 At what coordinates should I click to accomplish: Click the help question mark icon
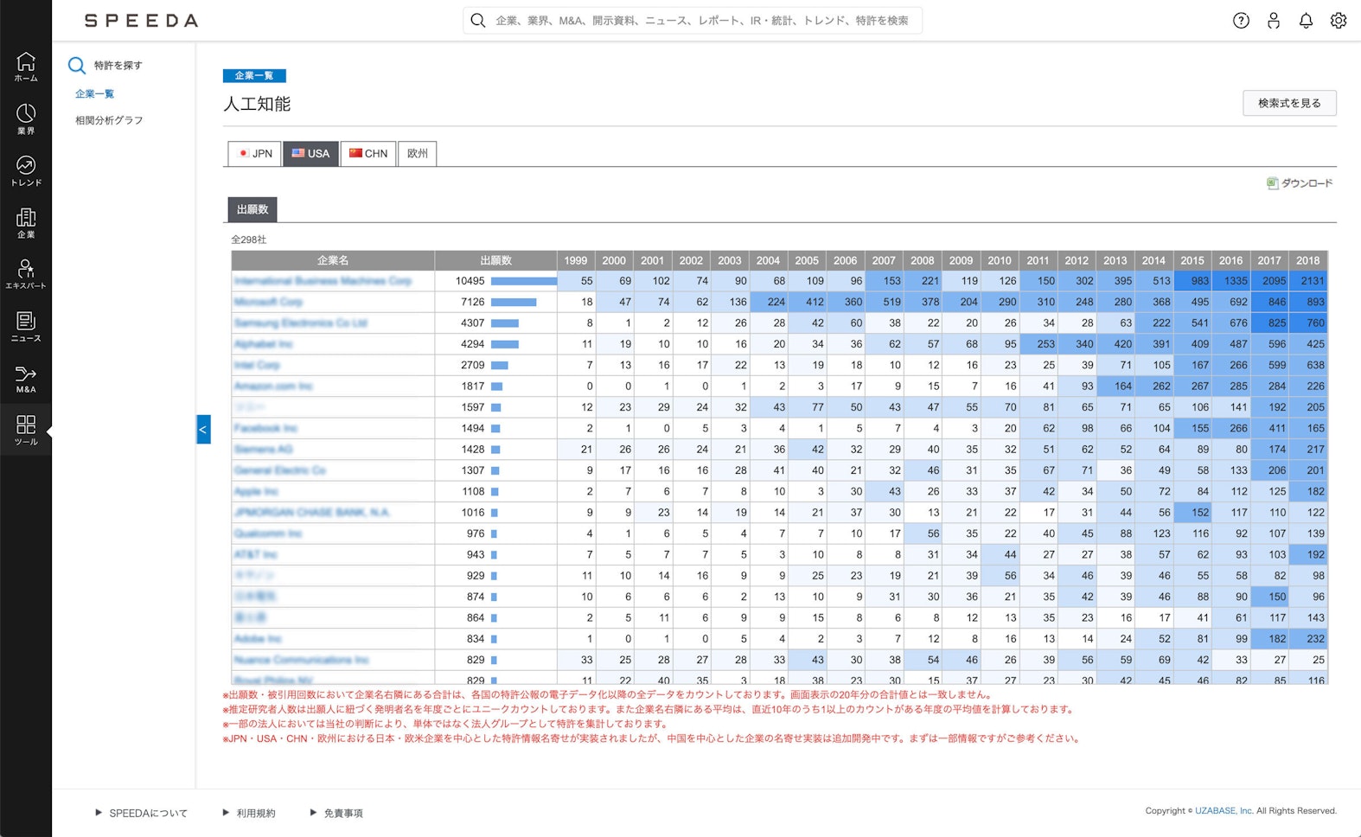[x=1241, y=21]
